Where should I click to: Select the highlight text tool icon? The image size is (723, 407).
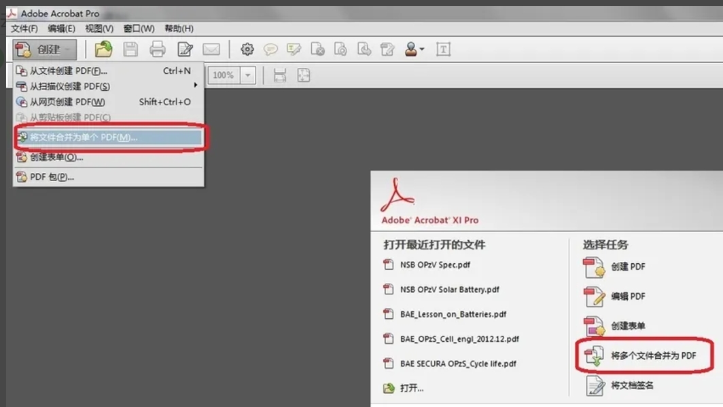(294, 50)
